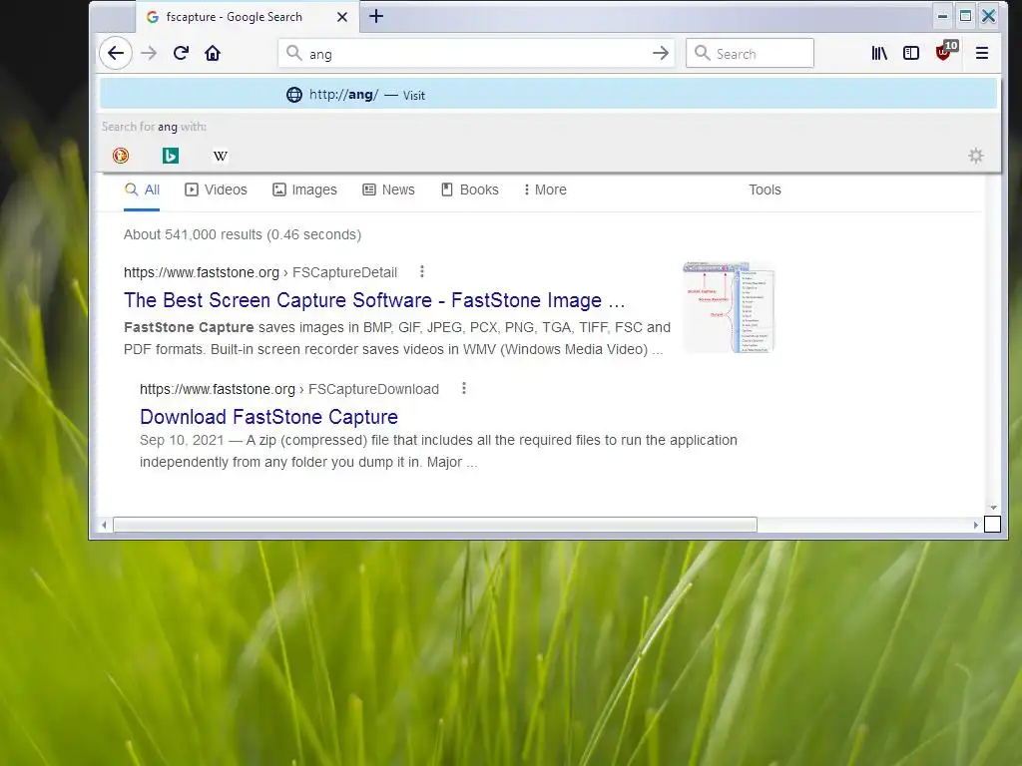Open search settings gear icon
Viewport: 1022px width, 766px height.
point(976,156)
